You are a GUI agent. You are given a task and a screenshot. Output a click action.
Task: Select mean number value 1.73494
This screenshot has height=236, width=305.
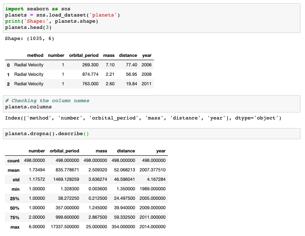coord(37,170)
